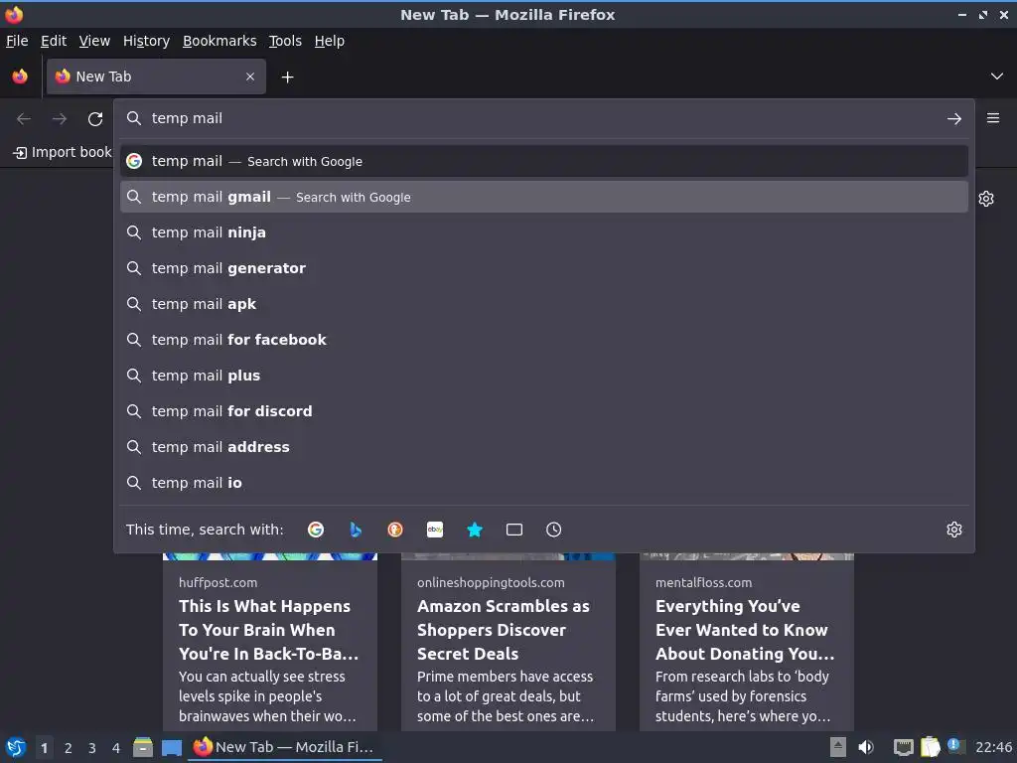Choose 'temp mail for discord' suggestion

[x=544, y=410]
